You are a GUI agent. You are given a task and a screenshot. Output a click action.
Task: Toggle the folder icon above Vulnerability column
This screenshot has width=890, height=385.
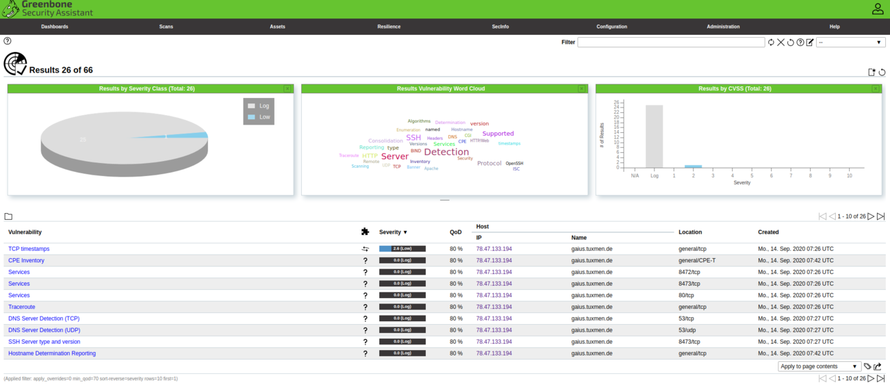(8, 216)
